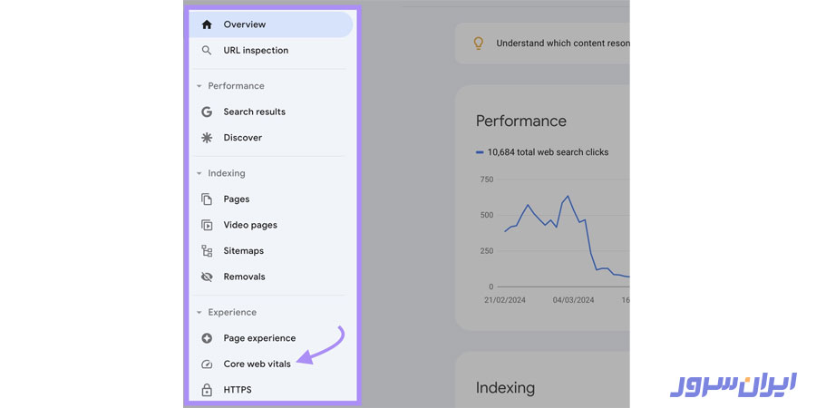Click the HTTPS padlock icon
This screenshot has width=816, height=408.
[x=207, y=390]
